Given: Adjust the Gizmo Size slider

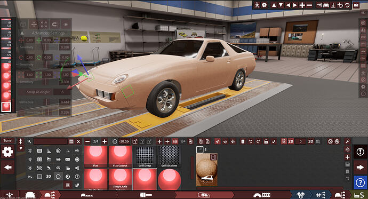Looking at the screenshot, I should pos(46,102).
